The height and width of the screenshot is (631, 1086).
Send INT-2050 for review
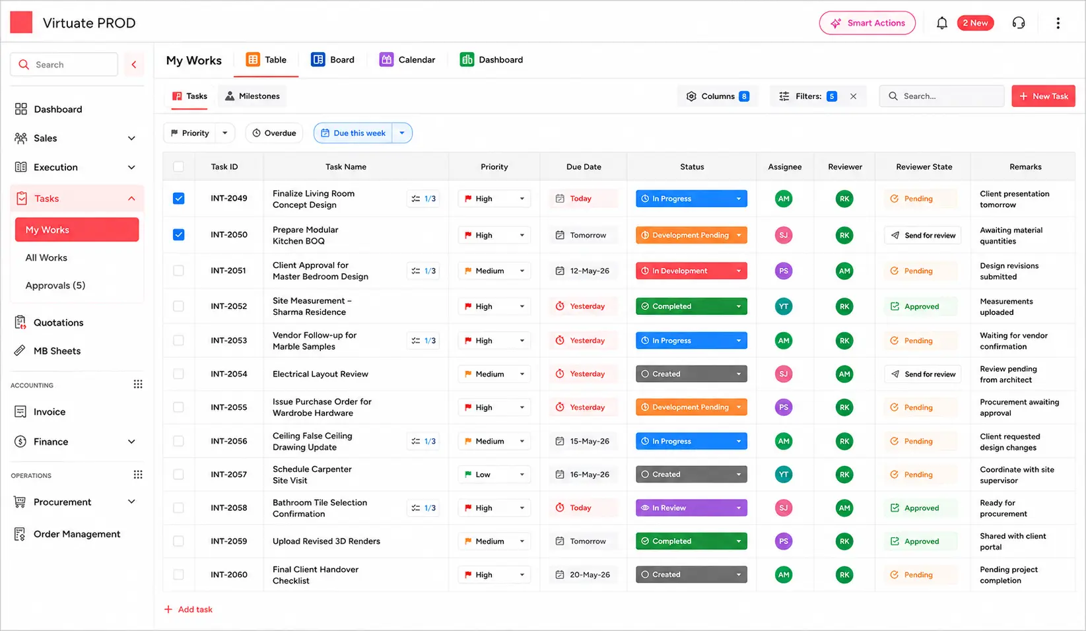pos(923,236)
